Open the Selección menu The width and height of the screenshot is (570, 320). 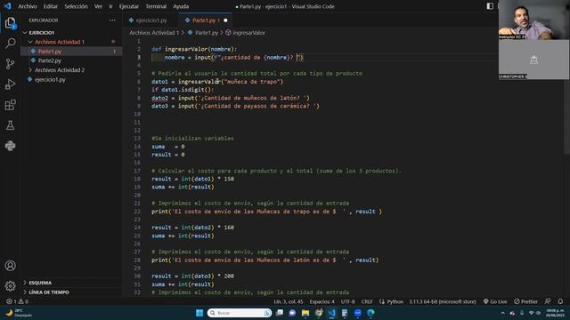76,6
